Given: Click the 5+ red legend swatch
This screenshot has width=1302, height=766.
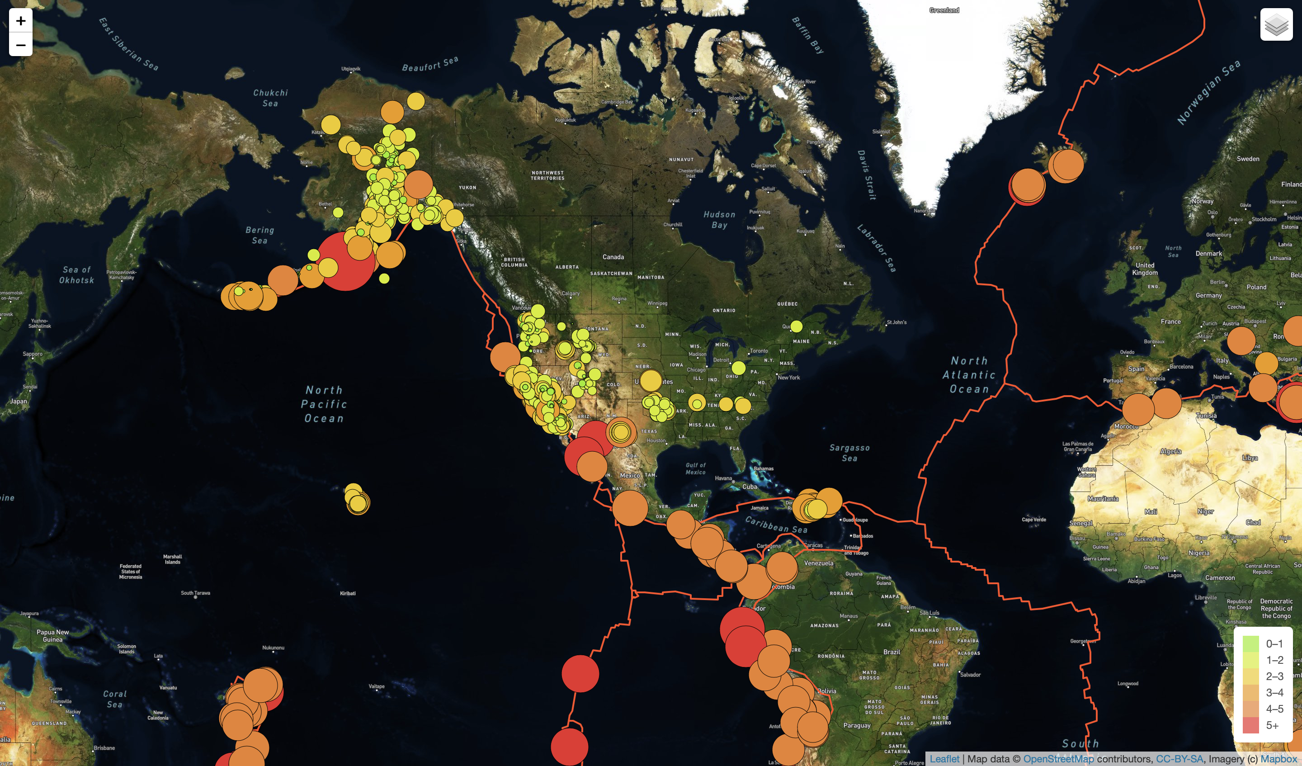Looking at the screenshot, I should [x=1250, y=725].
